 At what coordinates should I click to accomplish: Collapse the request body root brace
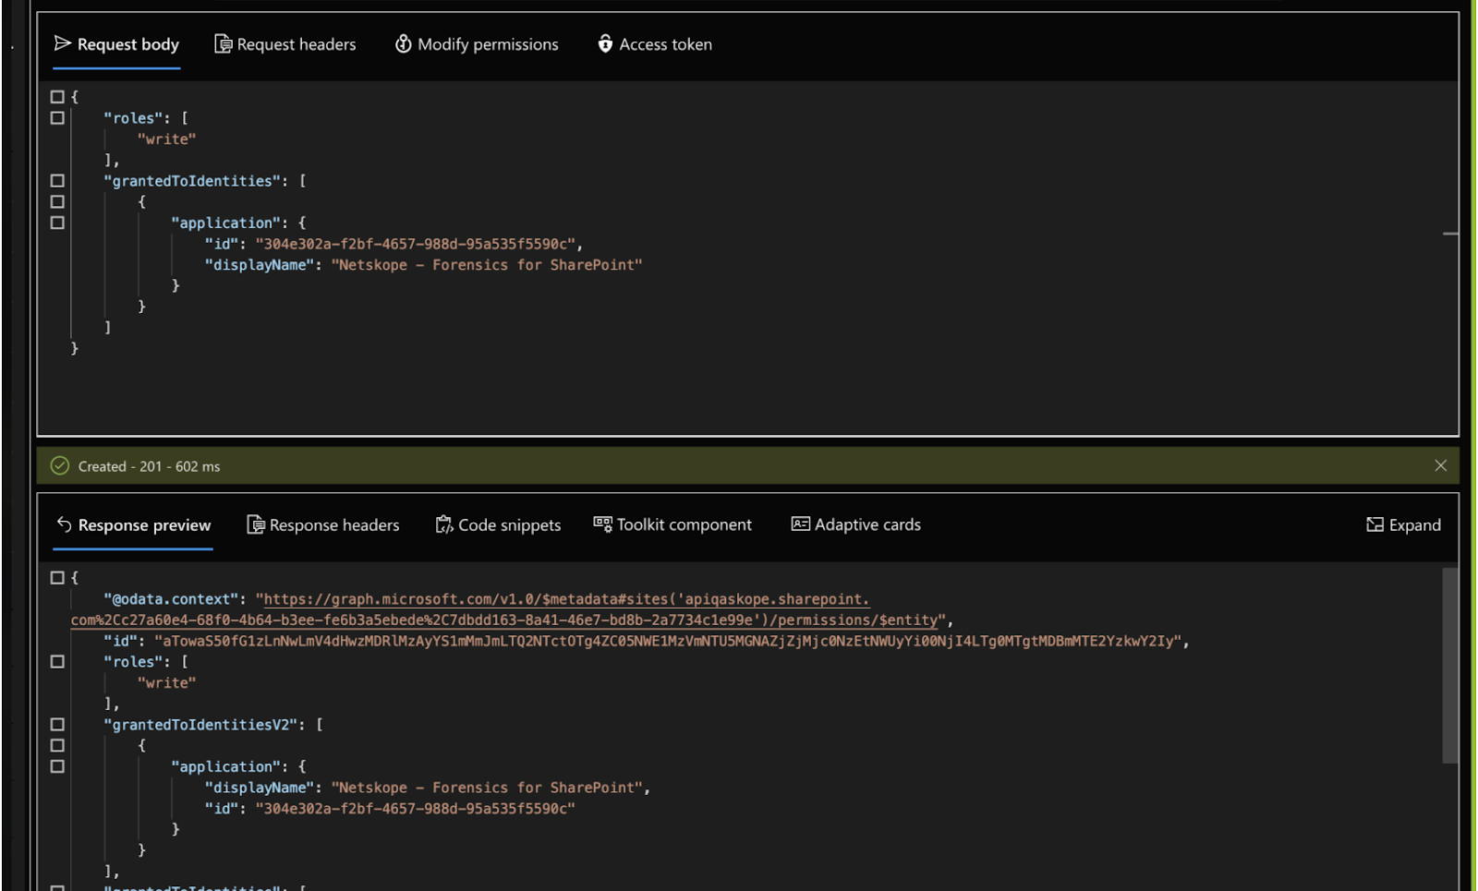point(57,97)
